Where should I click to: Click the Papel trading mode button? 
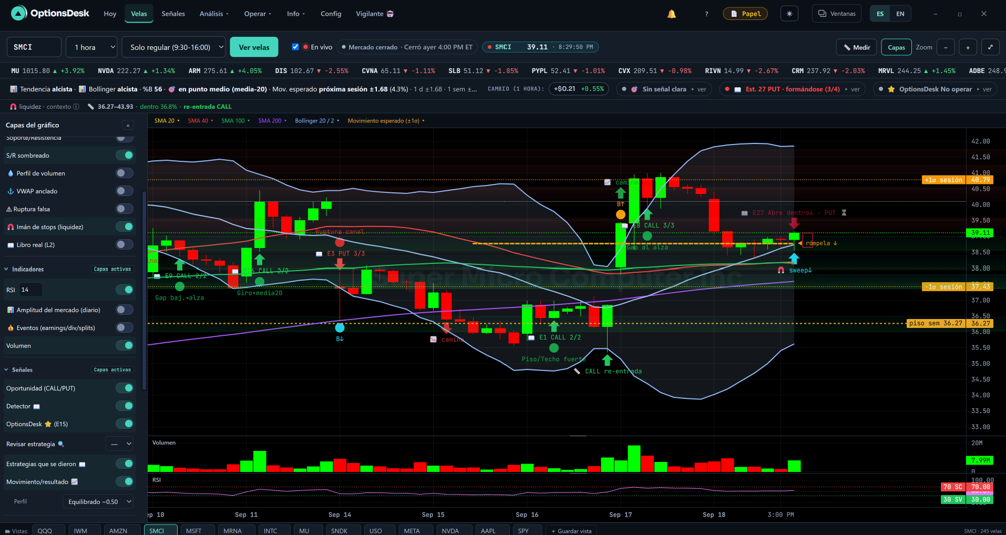[745, 14]
